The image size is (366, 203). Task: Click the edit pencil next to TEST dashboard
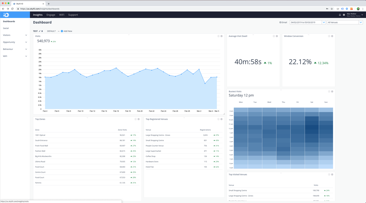(x=39, y=31)
